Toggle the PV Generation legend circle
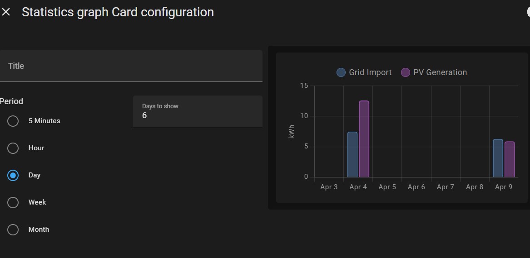 point(406,72)
